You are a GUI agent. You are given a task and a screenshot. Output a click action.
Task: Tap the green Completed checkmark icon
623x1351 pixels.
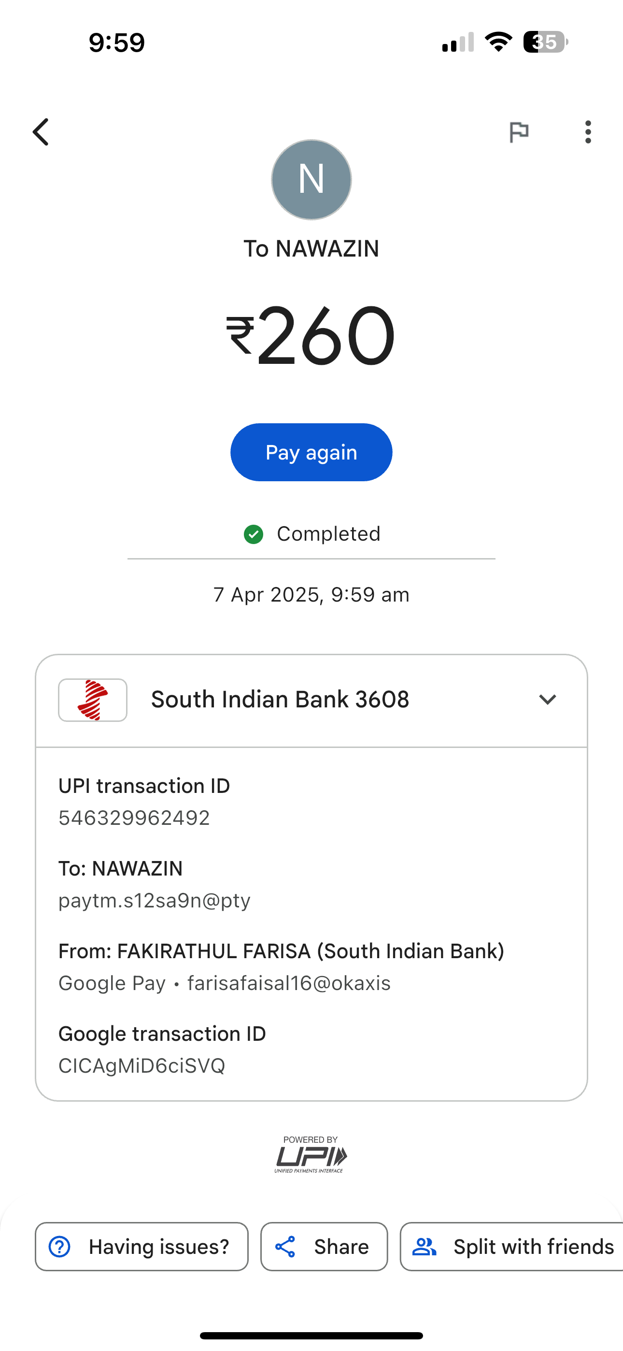click(x=254, y=534)
